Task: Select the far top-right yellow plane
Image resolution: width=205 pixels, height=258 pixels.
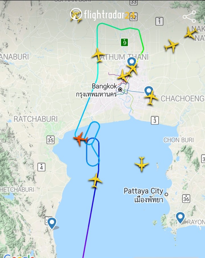Action: click(x=191, y=33)
